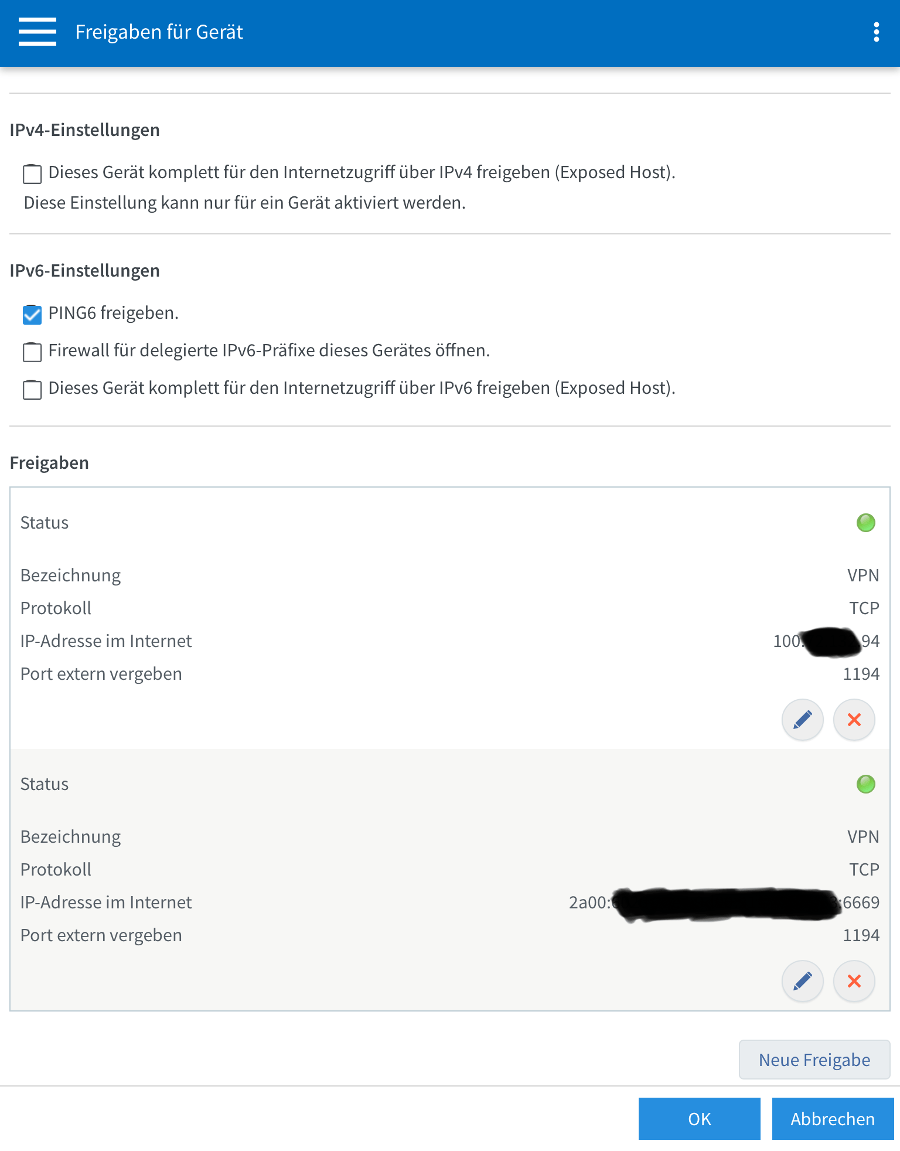
Task: Enable IPv4 Exposed Host checkbox
Action: pos(32,173)
